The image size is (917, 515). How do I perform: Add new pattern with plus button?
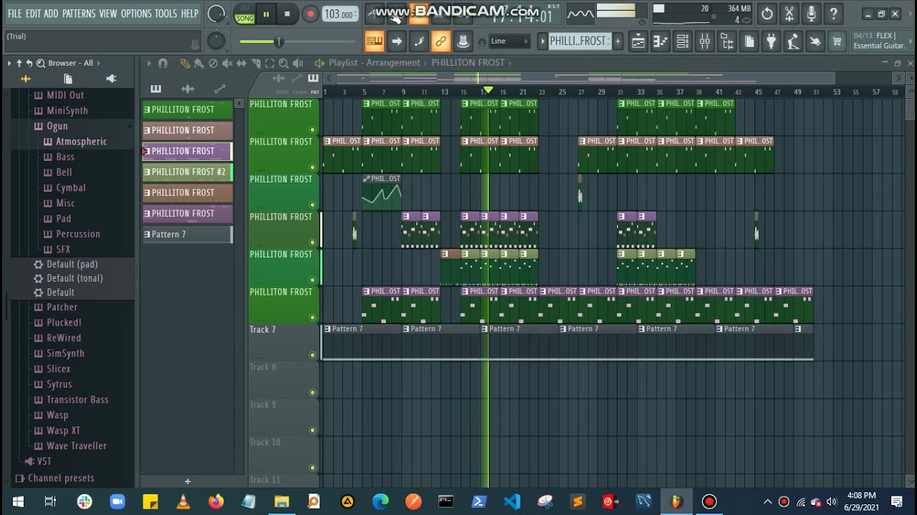click(188, 481)
